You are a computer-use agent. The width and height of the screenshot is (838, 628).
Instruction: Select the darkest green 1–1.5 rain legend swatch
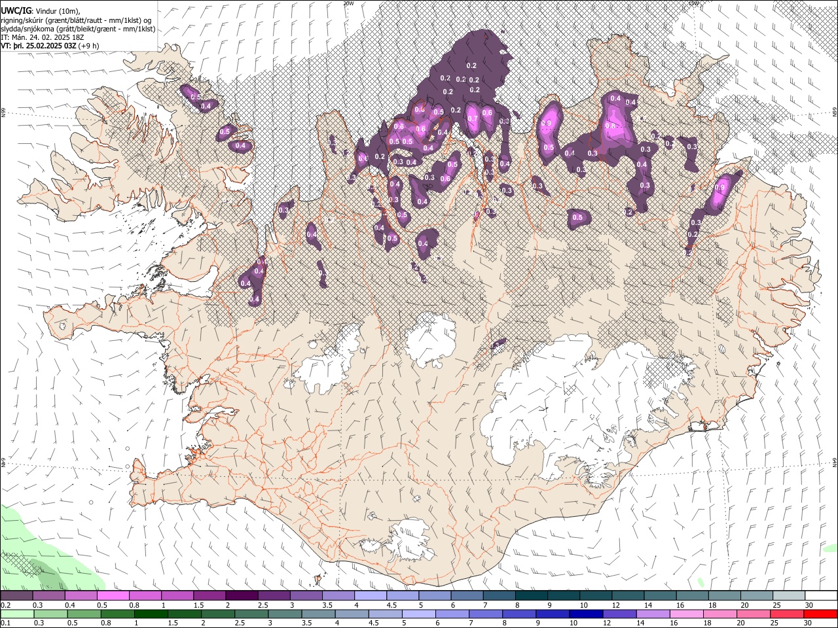(152, 614)
